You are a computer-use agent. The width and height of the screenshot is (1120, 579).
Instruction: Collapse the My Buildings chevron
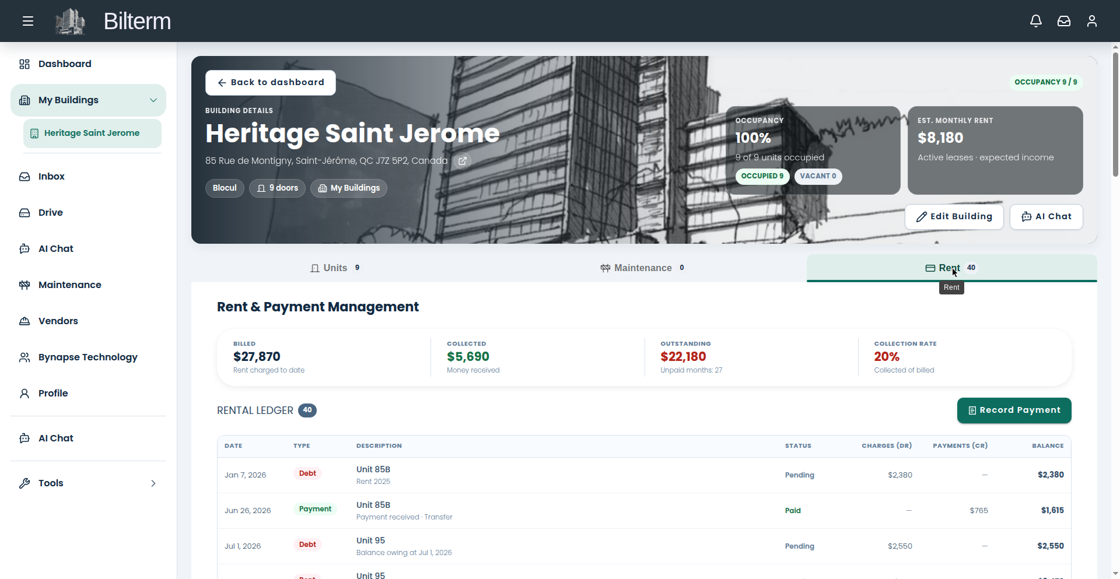(x=153, y=100)
